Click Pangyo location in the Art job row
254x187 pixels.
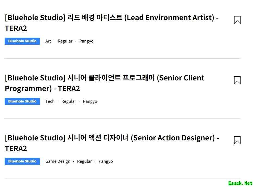(x=86, y=41)
